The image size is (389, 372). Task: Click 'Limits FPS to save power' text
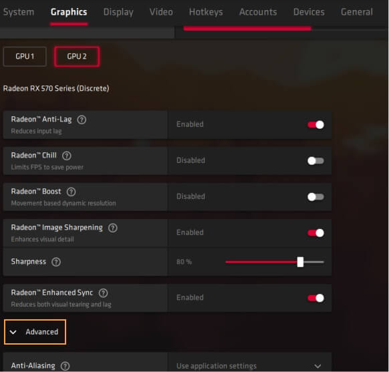pos(47,167)
